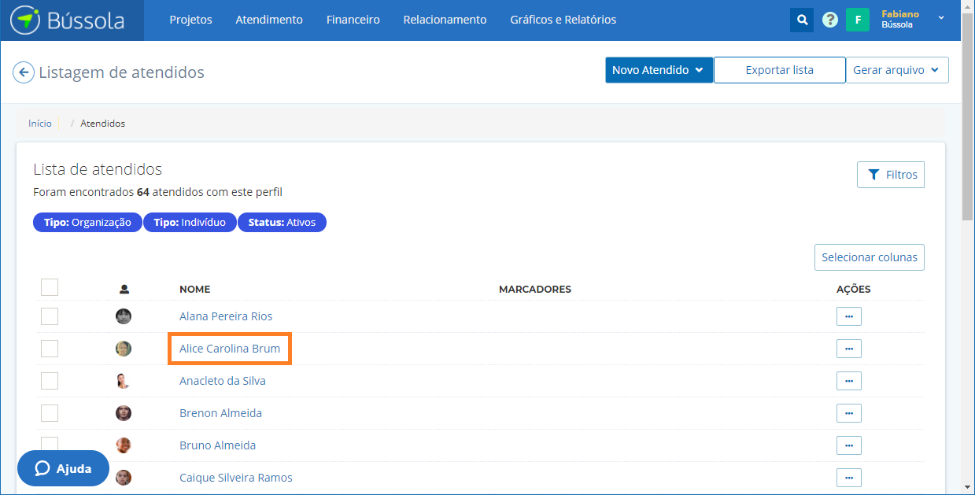Viewport: 975px width, 495px height.
Task: Expand the Gerar arquivo dropdown
Action: coord(897,70)
